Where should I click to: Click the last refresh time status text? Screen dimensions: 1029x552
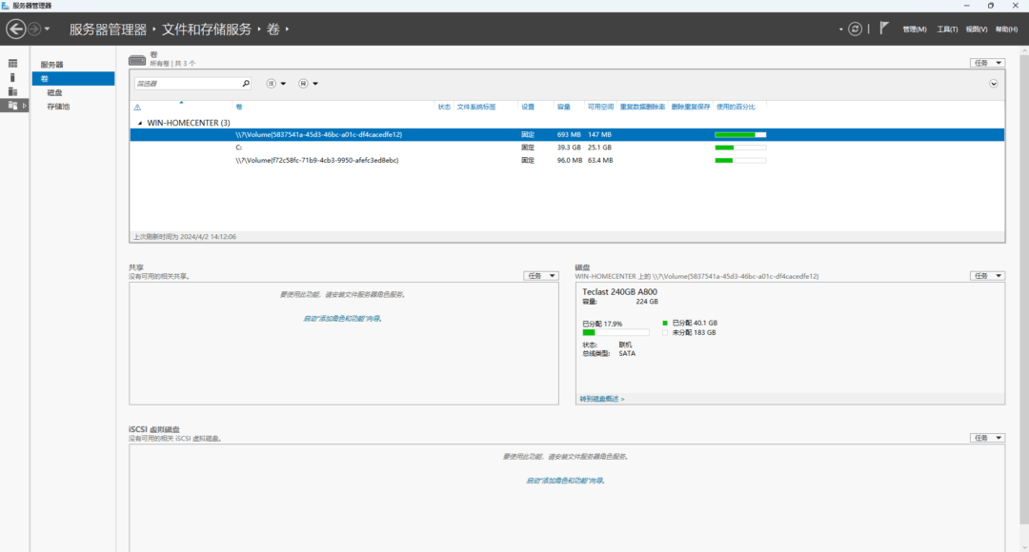coord(185,237)
